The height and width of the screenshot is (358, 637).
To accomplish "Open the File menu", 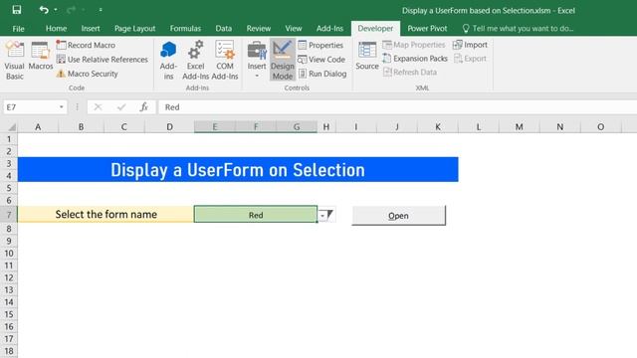I will [x=18, y=29].
